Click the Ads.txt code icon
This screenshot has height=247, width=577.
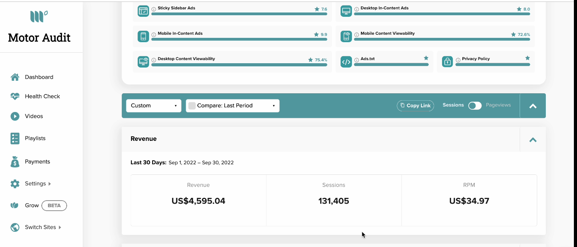(x=346, y=62)
